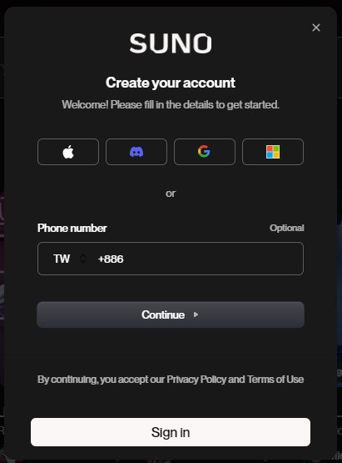Sign up with the Apple icon button
342x463 pixels.
(x=68, y=152)
